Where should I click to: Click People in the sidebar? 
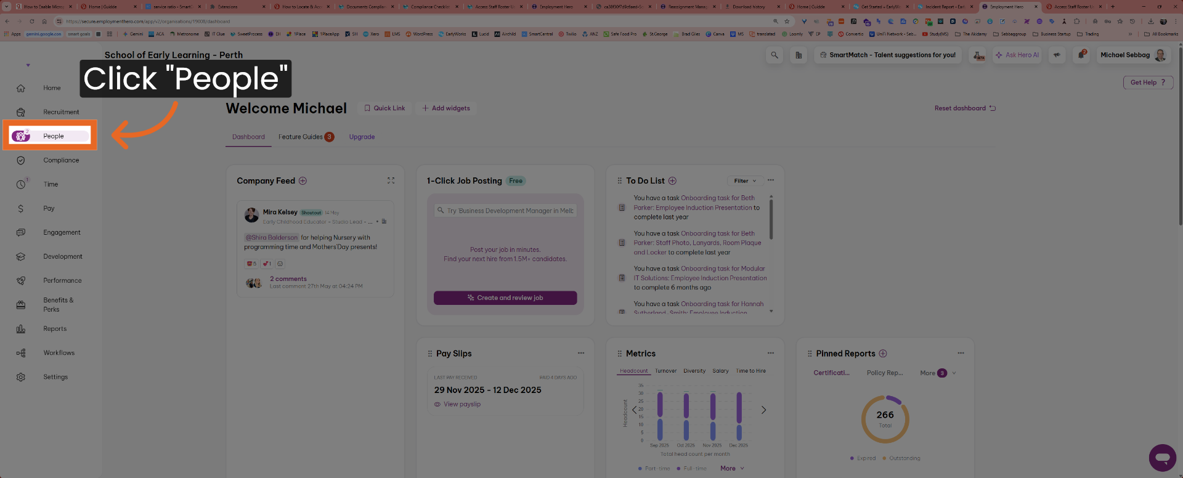(53, 136)
